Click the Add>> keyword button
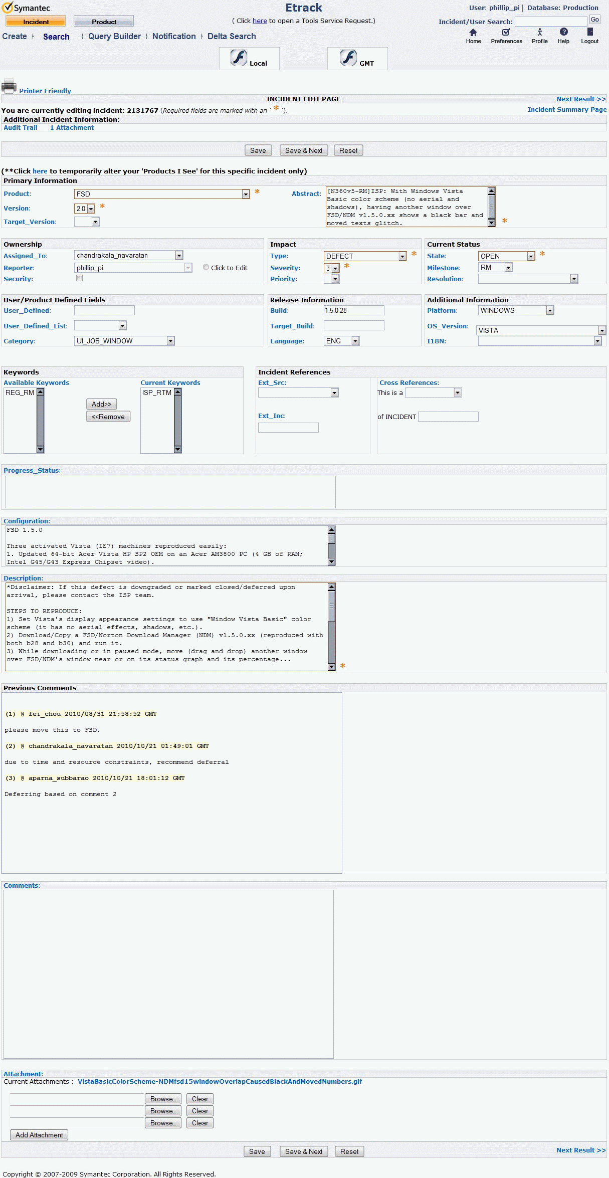 click(101, 404)
